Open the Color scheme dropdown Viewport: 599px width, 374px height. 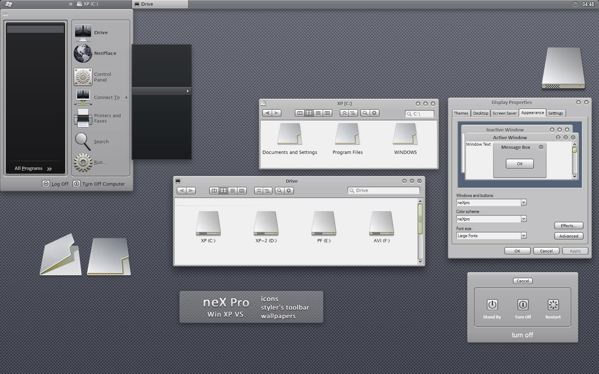523,219
